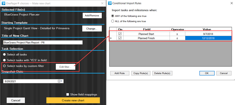235x105 pixels.
Task: Select 'ANY of the following are true'
Action: pos(113,16)
